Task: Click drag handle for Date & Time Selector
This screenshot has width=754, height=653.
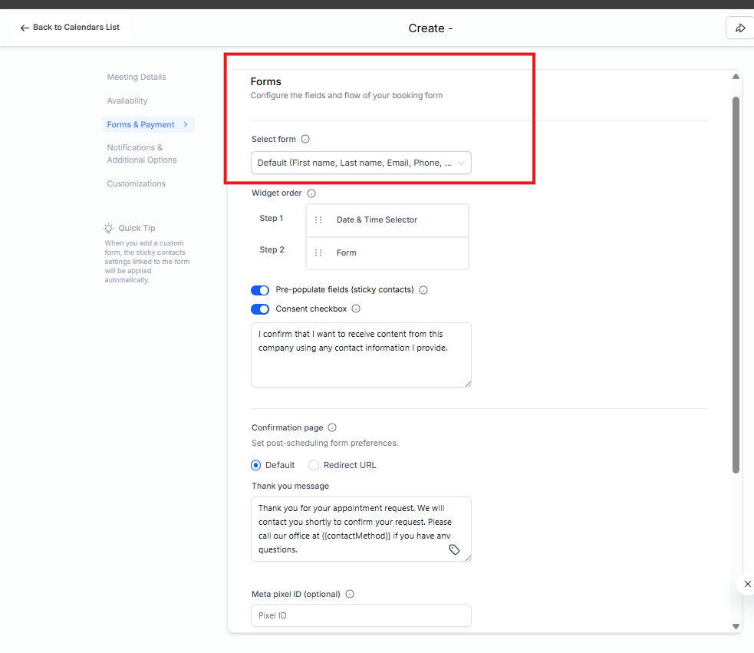Action: point(318,220)
